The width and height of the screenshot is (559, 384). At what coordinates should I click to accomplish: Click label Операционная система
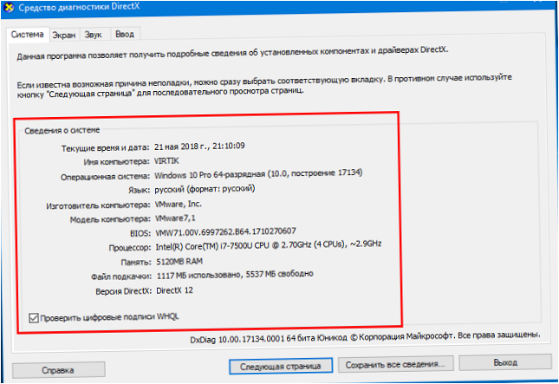(x=105, y=177)
